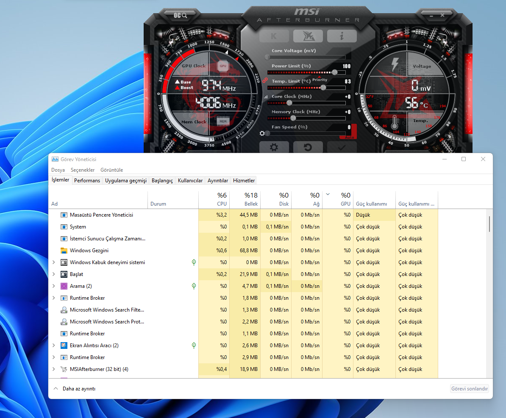Switch to the Uygulama geçmişi tab

[x=126, y=181]
